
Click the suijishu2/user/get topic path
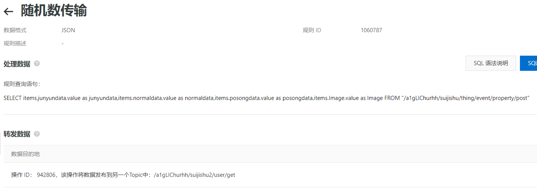(195, 175)
